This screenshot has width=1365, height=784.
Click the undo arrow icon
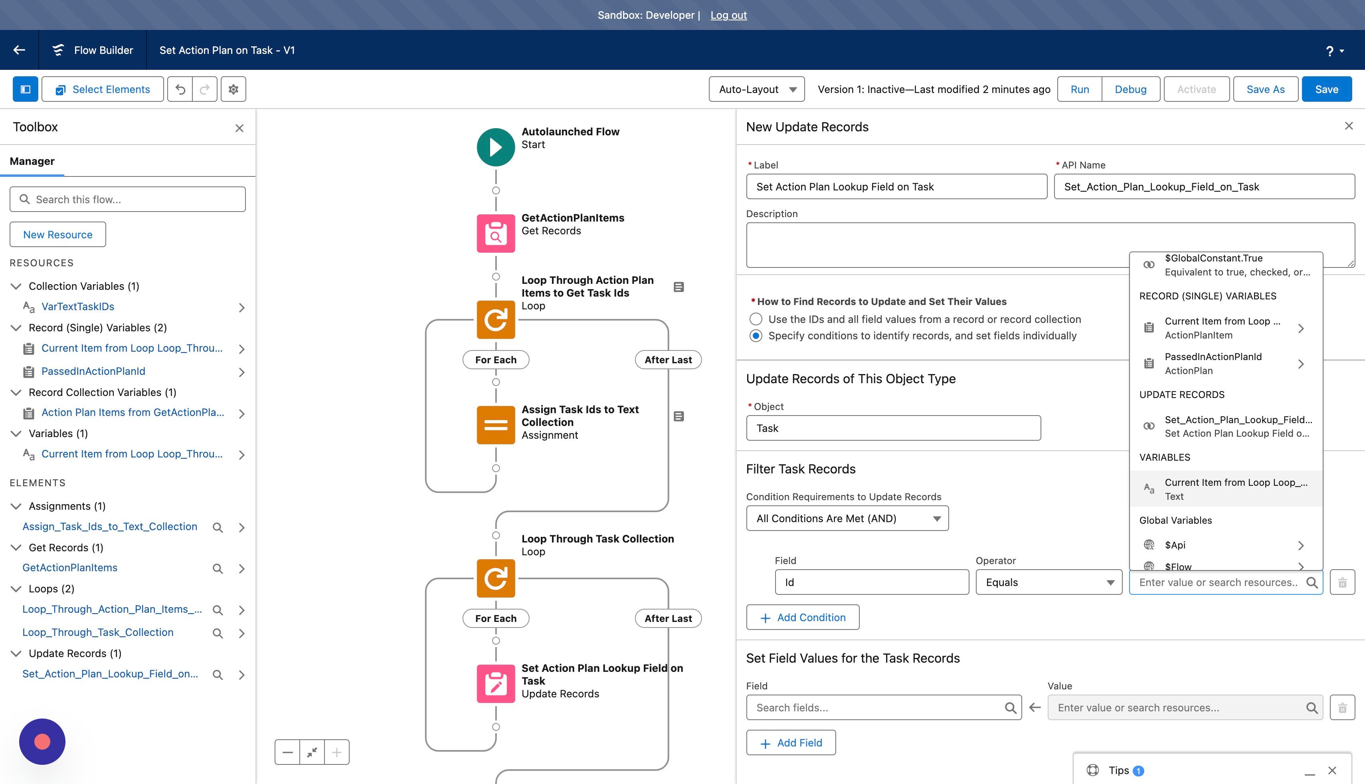pos(180,89)
